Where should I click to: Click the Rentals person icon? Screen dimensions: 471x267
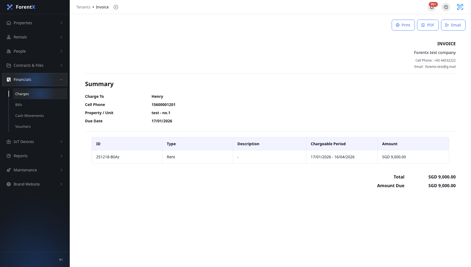(x=9, y=37)
